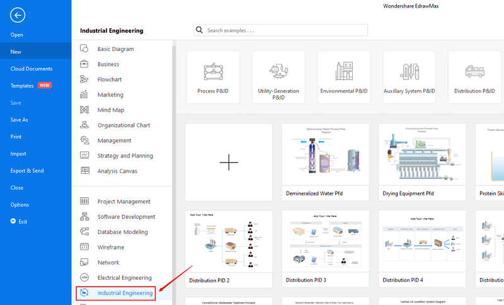
Task: Open the Auxiliary System P&ID template type
Action: click(x=409, y=77)
